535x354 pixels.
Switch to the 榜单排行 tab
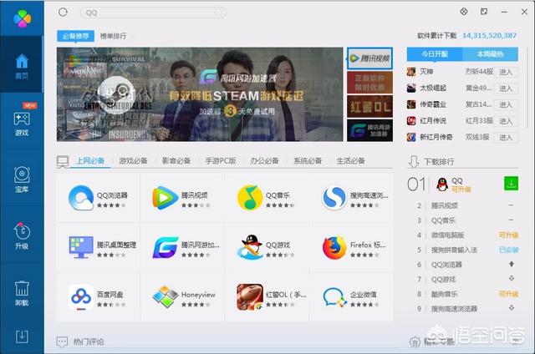(113, 36)
